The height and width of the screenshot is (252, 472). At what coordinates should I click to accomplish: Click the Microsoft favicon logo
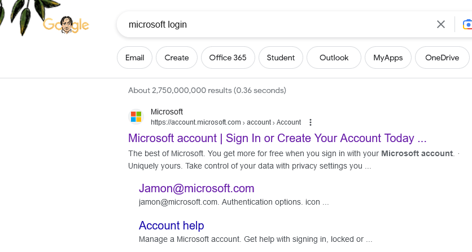tap(136, 117)
